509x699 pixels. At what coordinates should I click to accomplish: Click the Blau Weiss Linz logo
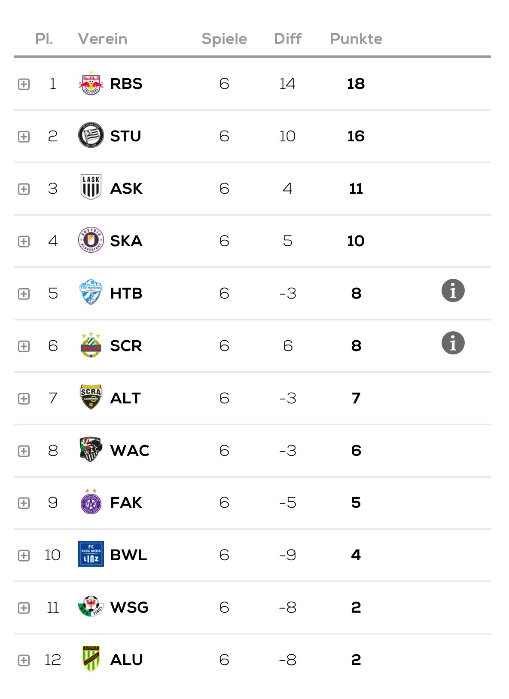click(91, 554)
